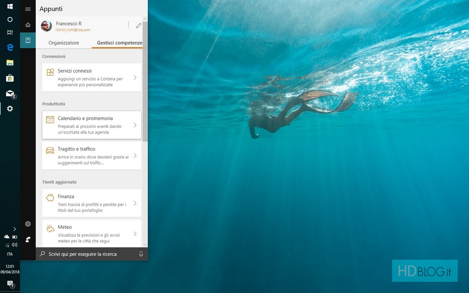Expand Finanza chevron arrow
The height and width of the screenshot is (293, 469).
click(135, 203)
